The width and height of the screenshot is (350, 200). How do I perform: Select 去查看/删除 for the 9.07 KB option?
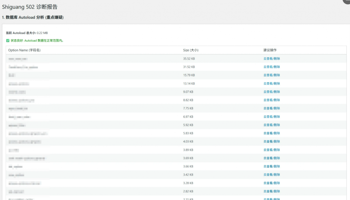point(271,92)
